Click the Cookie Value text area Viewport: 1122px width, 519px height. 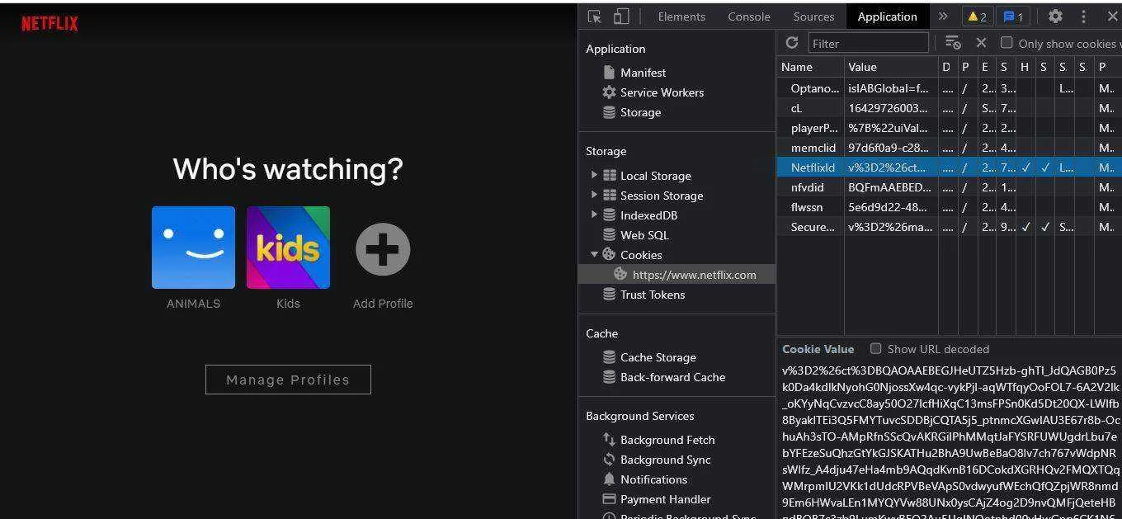[950, 440]
